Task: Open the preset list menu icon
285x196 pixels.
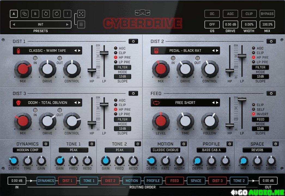Action: 81,24
